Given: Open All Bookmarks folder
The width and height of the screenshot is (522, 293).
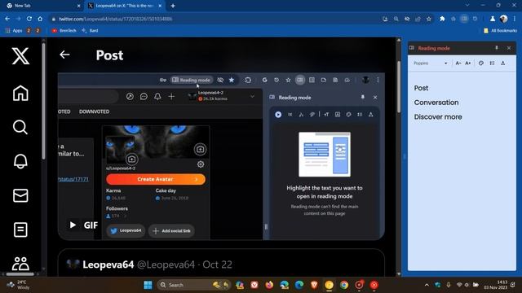Looking at the screenshot, I should [500, 31].
